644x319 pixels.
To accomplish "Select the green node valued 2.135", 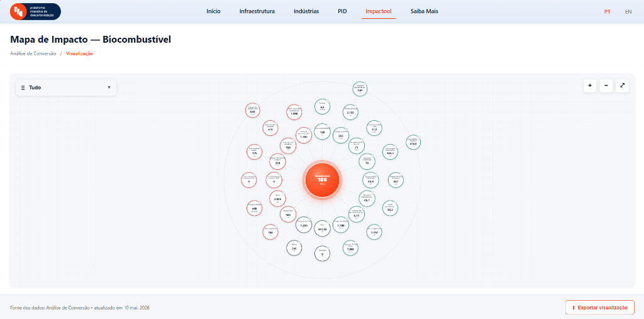I will coord(350,112).
